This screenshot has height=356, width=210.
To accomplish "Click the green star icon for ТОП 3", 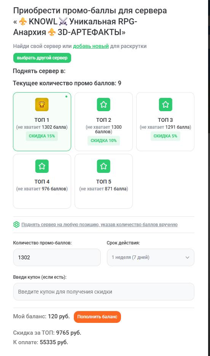I will tap(165, 104).
